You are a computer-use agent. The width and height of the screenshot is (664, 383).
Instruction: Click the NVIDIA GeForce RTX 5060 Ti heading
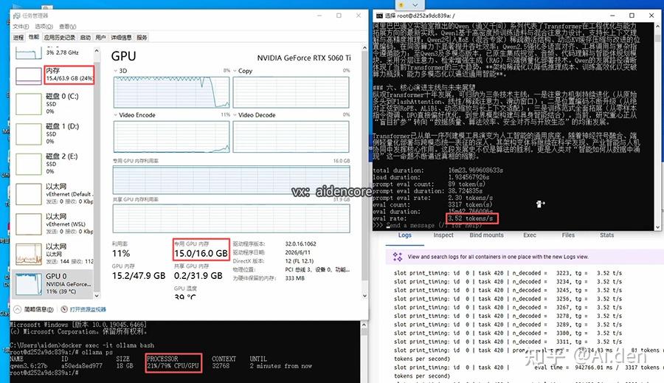(x=304, y=58)
